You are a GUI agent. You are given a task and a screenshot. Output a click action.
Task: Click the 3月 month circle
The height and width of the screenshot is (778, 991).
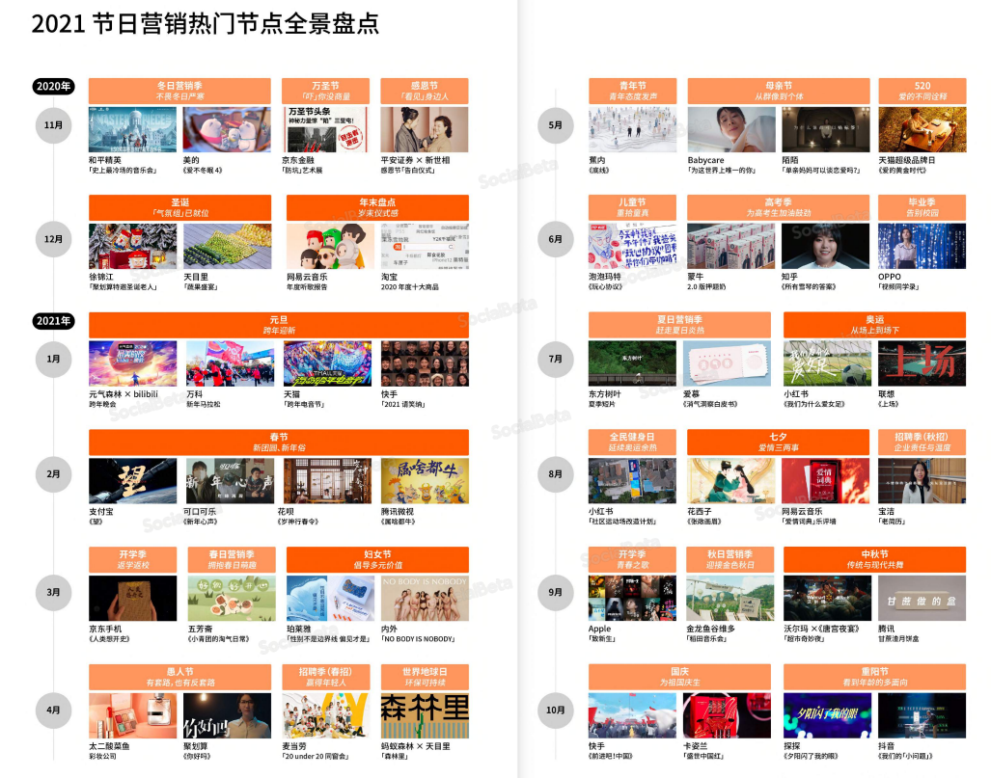tap(54, 592)
